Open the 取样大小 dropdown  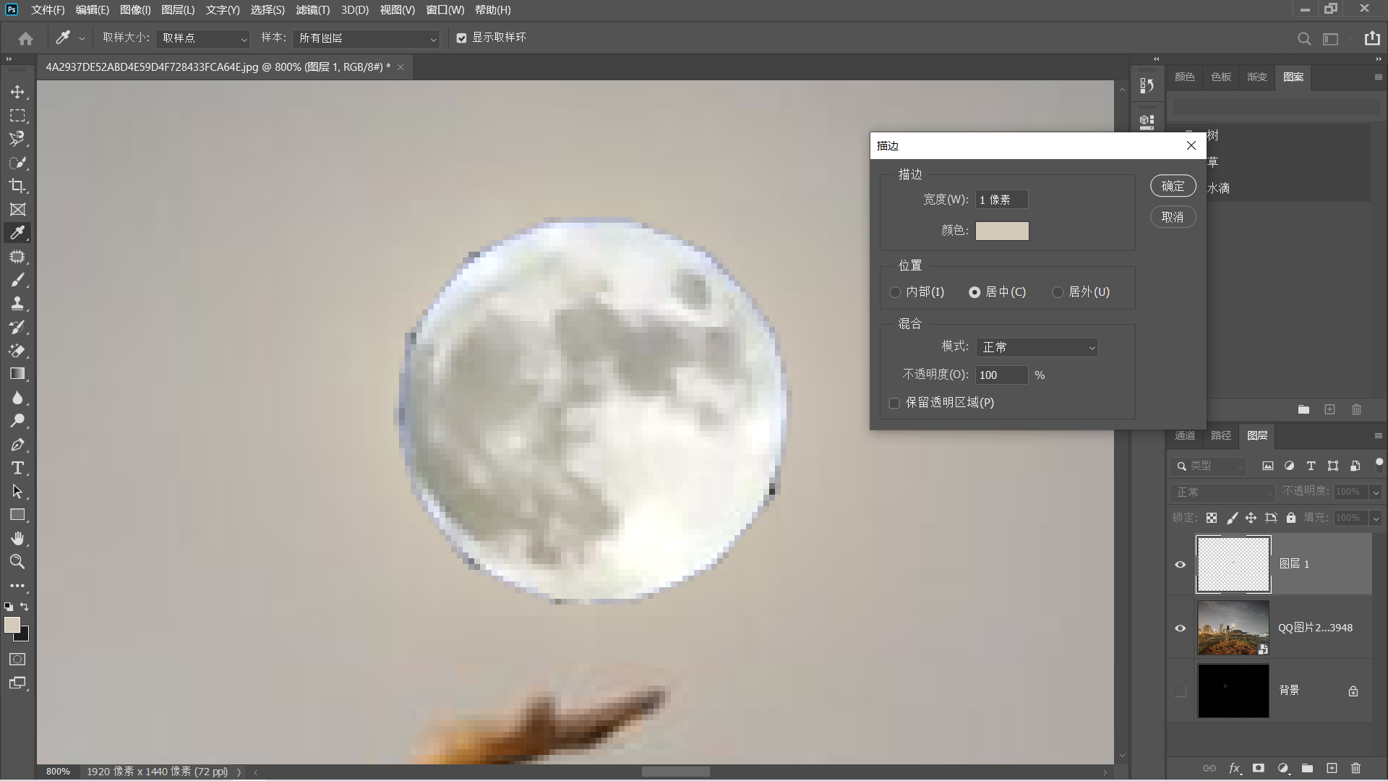203,38
